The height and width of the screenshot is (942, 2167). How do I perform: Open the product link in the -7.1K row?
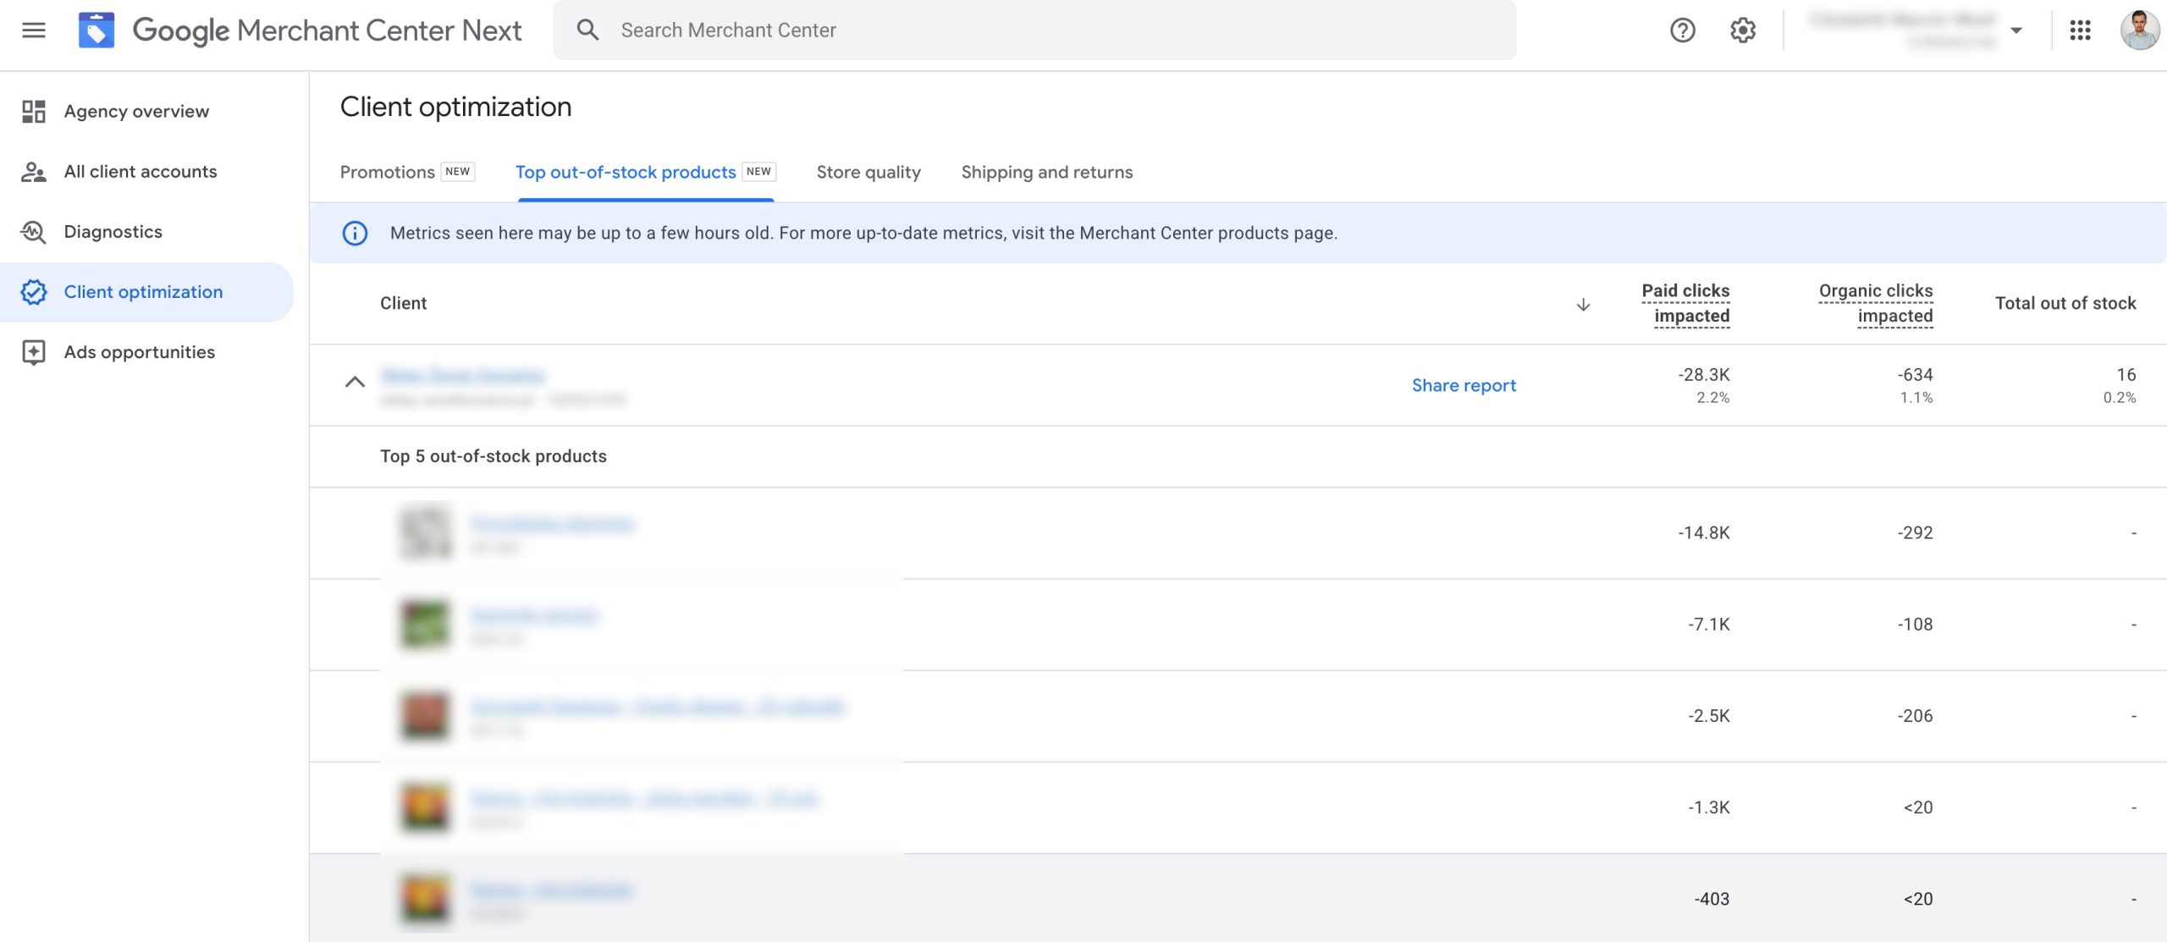tap(533, 615)
